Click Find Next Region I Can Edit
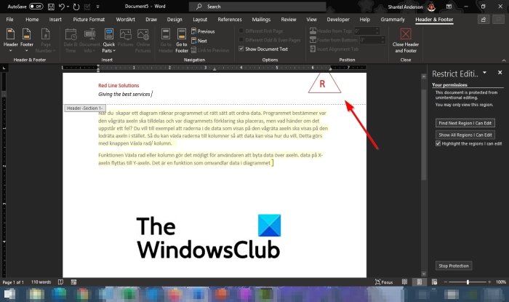The image size is (509, 302). (465, 123)
